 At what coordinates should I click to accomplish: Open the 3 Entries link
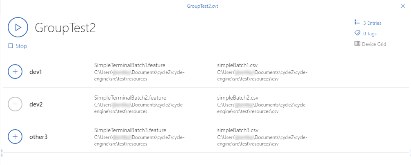372,23
